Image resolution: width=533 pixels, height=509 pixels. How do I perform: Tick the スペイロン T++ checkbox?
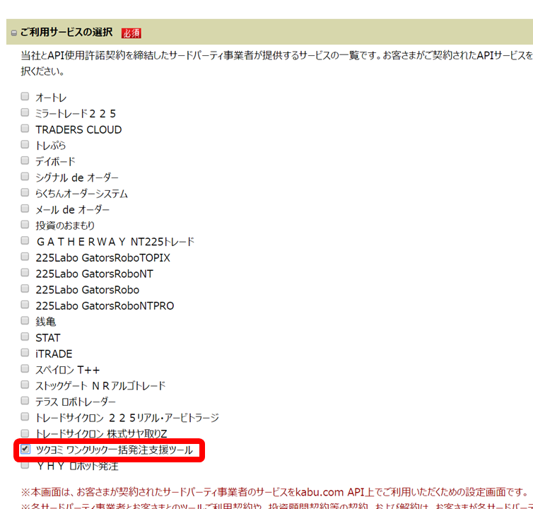pos(25,368)
